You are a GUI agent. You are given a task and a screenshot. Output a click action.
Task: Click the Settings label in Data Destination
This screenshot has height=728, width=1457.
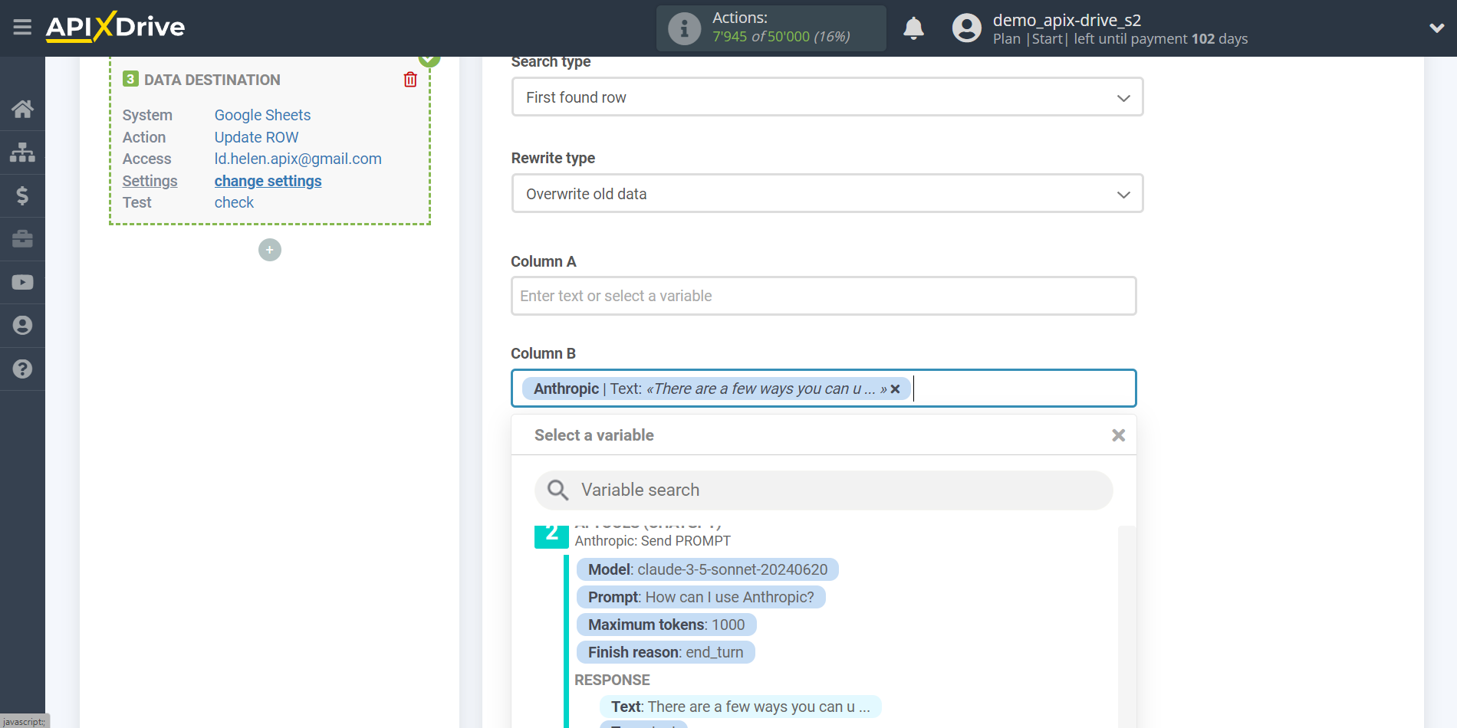[150, 181]
